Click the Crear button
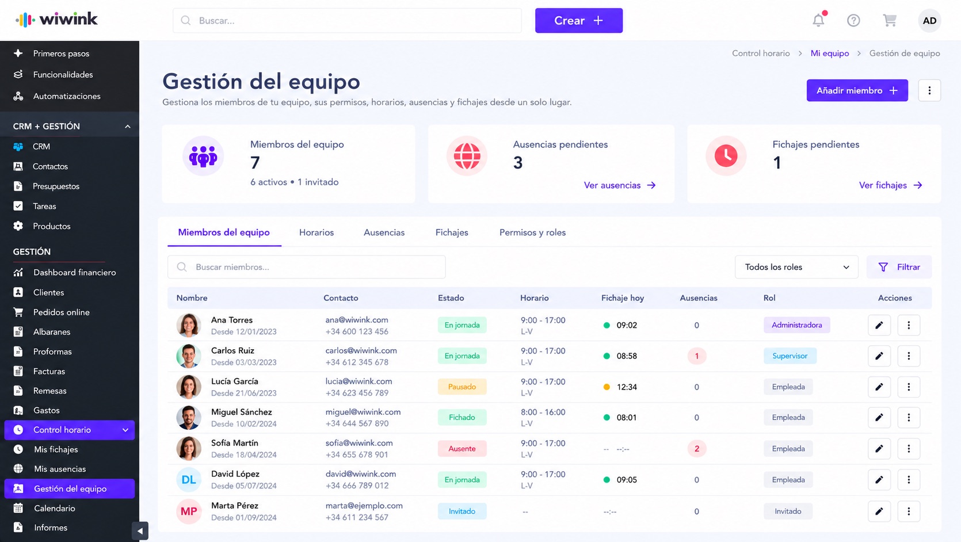This screenshot has width=961, height=542. tap(579, 21)
